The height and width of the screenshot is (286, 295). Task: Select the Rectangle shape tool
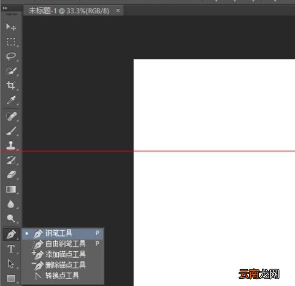point(11,278)
